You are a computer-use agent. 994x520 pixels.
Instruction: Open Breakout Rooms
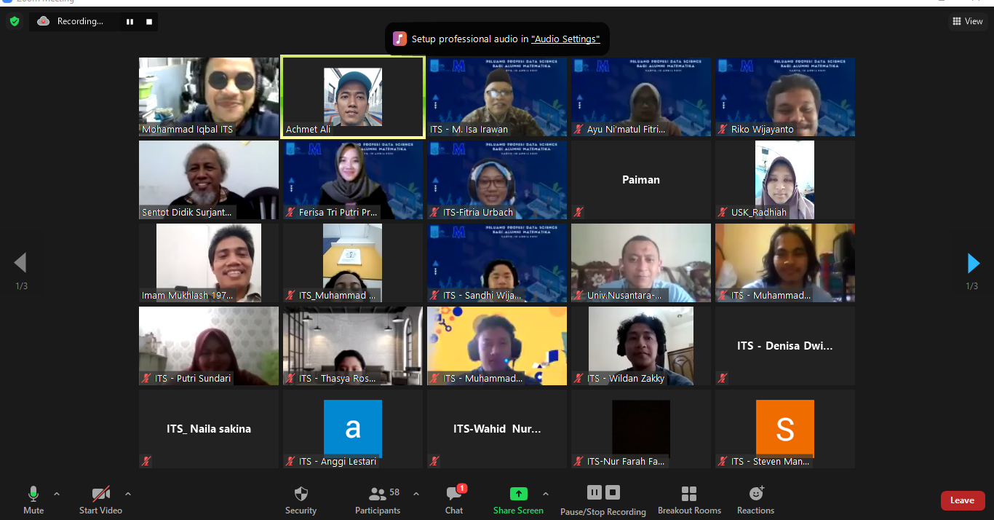tap(689, 500)
